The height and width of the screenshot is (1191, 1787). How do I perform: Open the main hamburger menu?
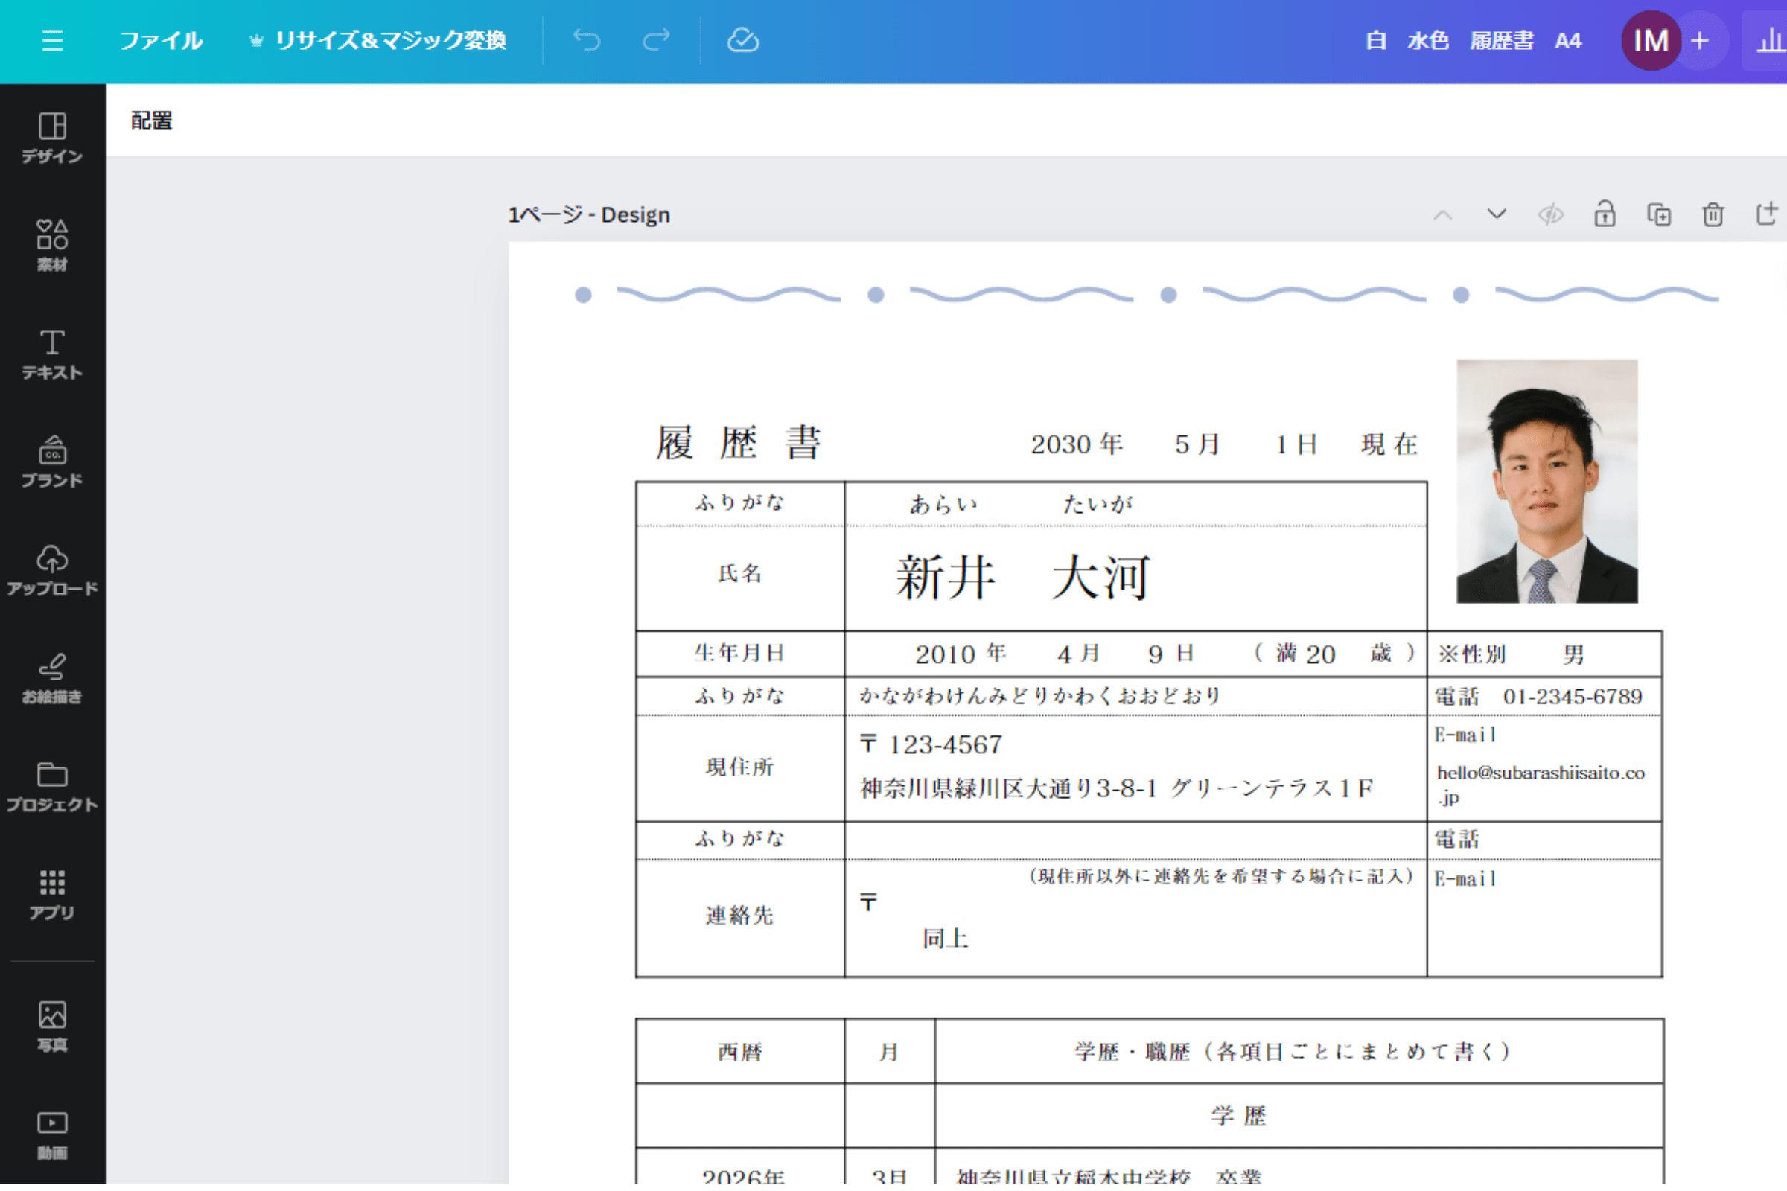(51, 40)
